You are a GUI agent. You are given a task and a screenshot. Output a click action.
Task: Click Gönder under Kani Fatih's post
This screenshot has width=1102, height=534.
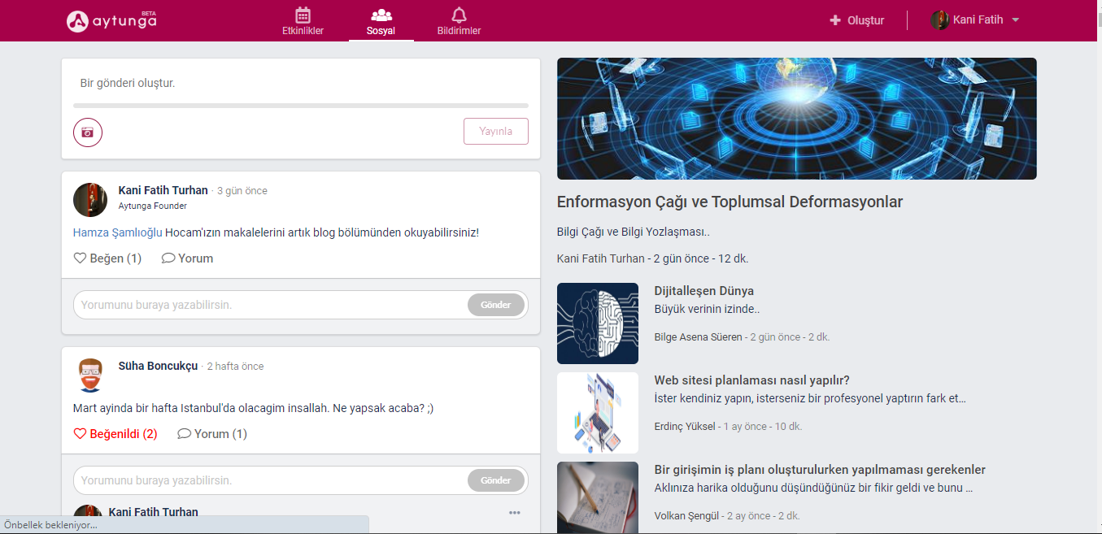coord(495,305)
